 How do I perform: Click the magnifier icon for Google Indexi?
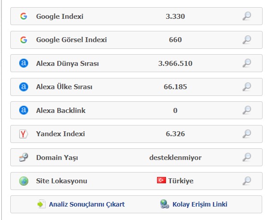pyautogui.click(x=247, y=16)
